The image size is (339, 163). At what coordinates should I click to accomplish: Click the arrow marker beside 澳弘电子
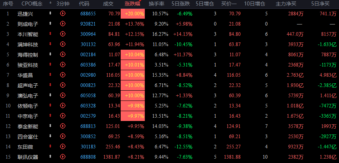(x=50, y=95)
